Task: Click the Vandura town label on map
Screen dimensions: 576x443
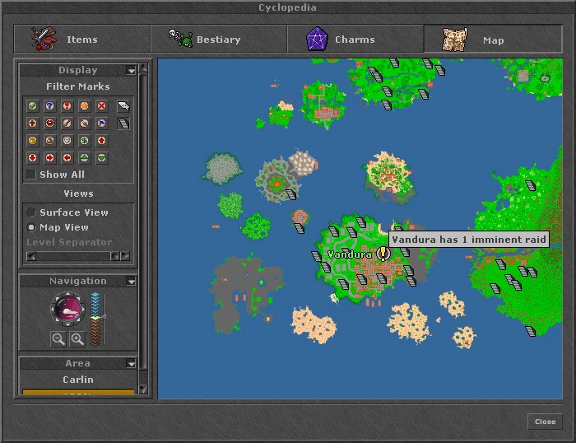Action: [349, 254]
